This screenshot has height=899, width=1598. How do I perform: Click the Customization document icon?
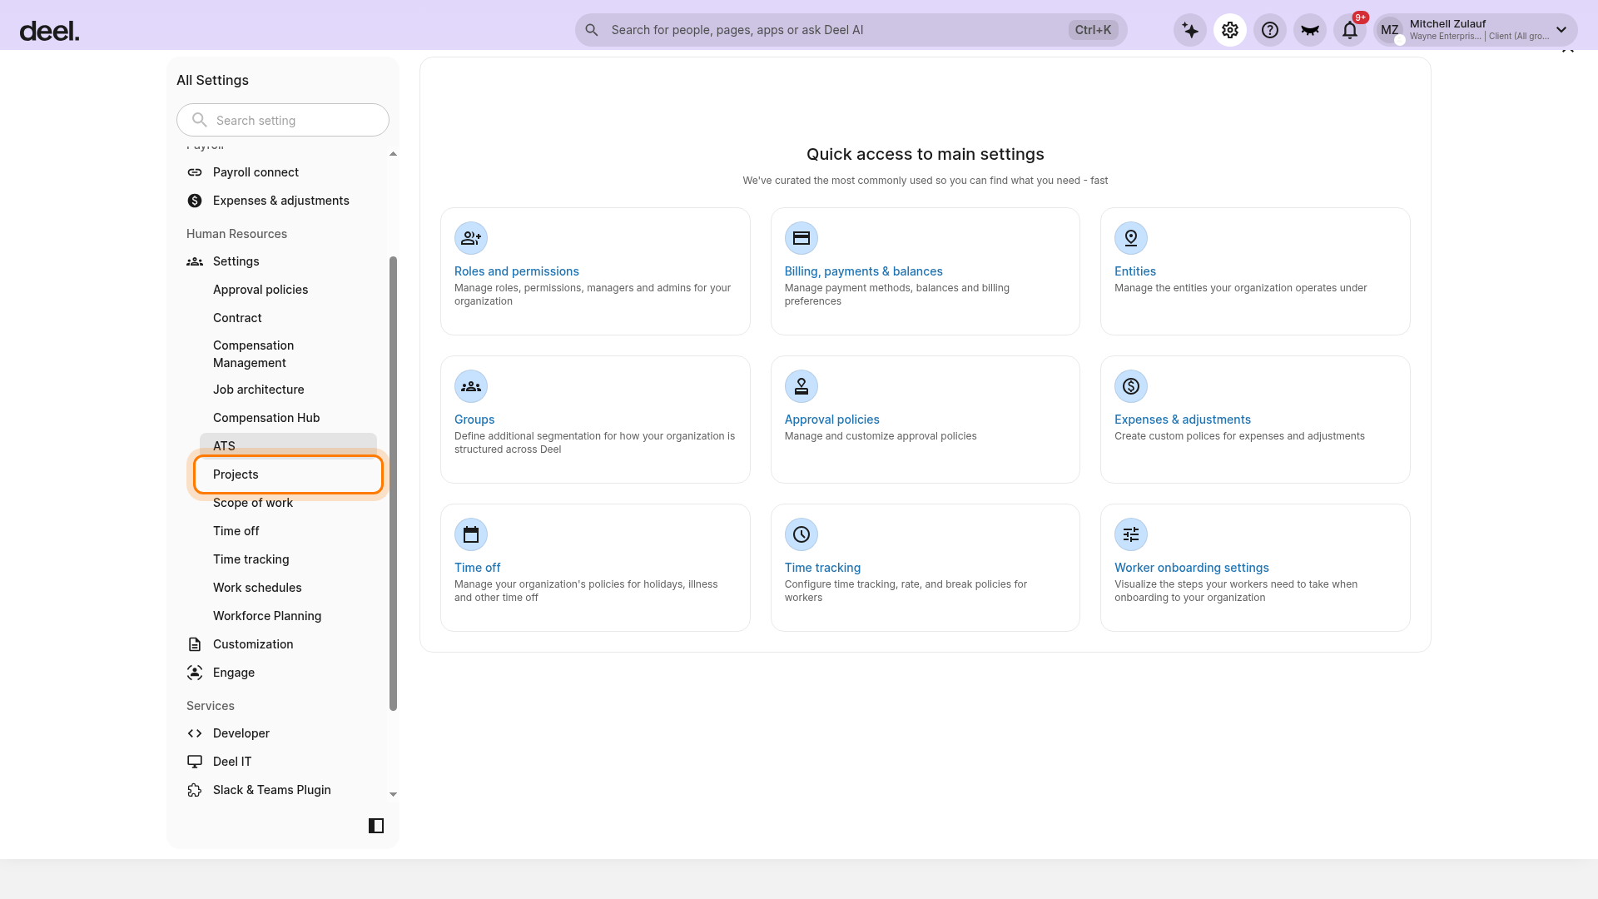(195, 644)
